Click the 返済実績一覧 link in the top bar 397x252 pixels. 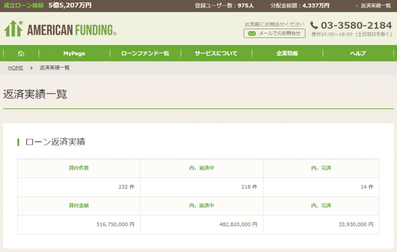pyautogui.click(x=376, y=6)
